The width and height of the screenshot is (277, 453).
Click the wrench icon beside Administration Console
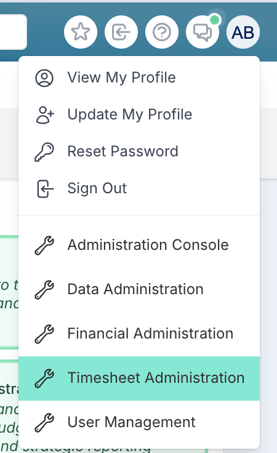(44, 246)
